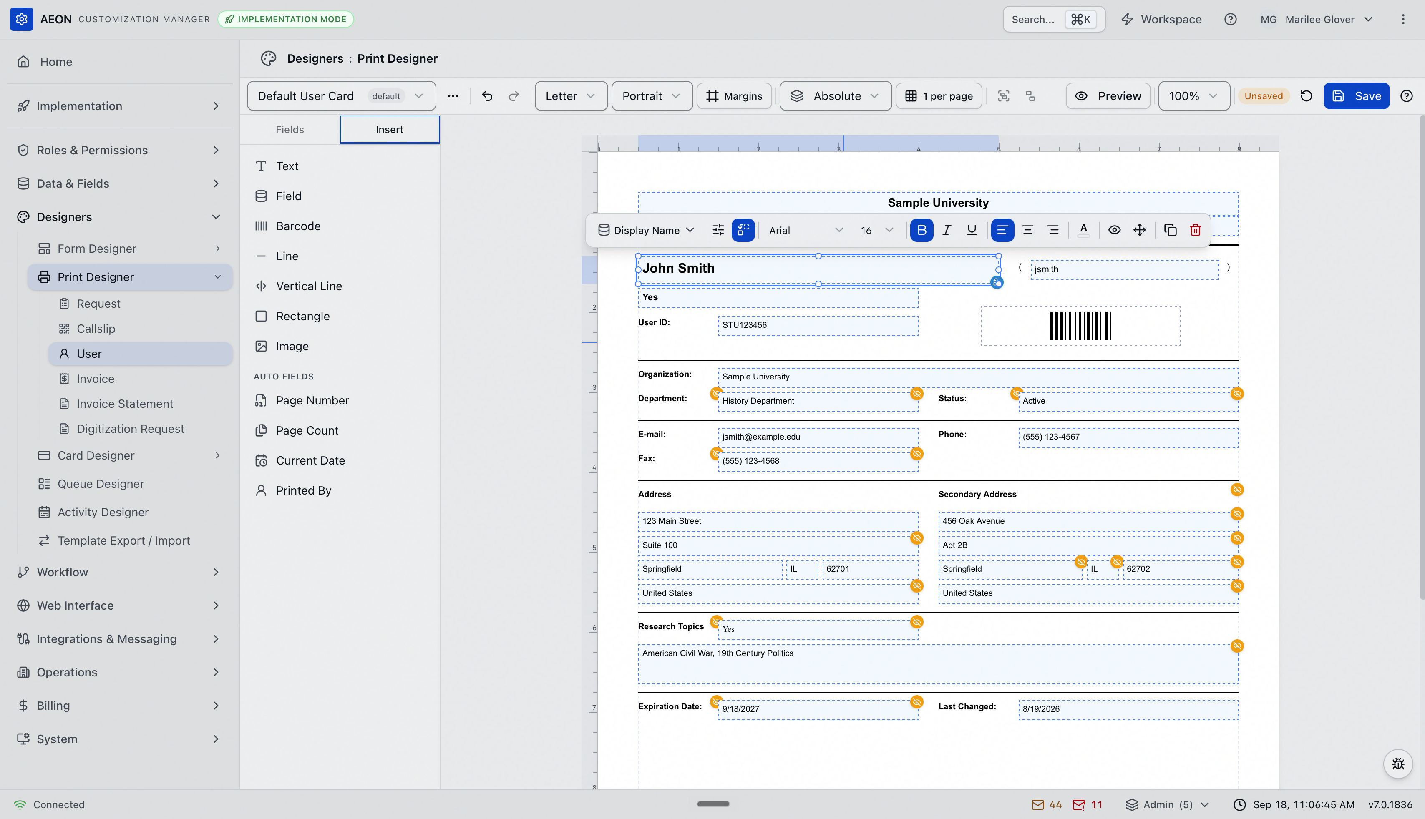Image resolution: width=1425 pixels, height=819 pixels.
Task: Click the 1 per page button
Action: click(939, 96)
